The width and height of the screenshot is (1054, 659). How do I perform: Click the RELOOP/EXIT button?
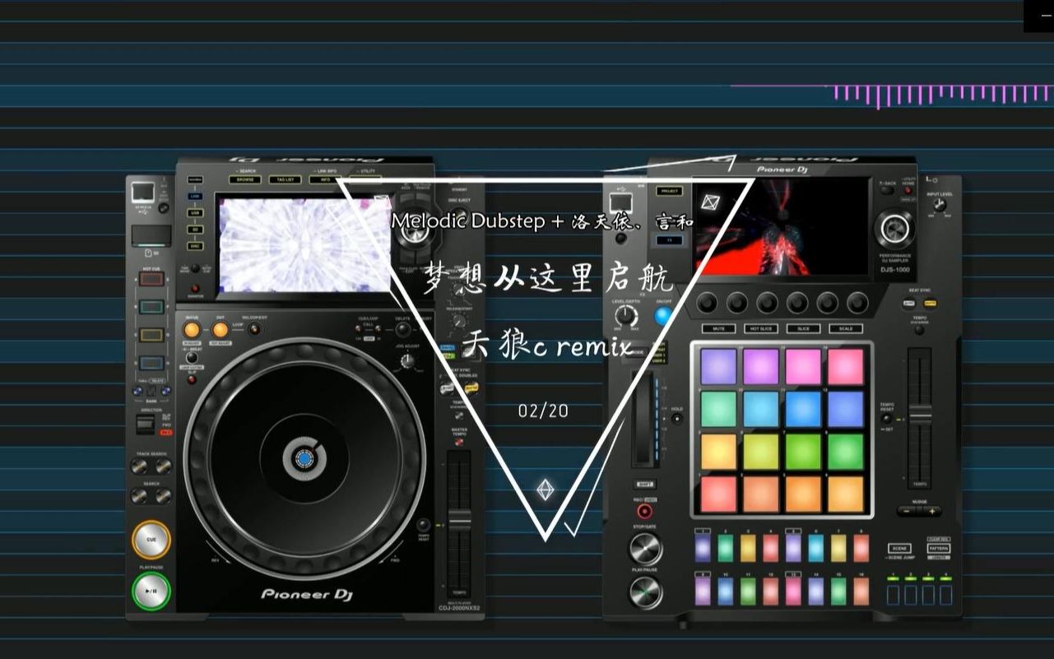[x=254, y=330]
